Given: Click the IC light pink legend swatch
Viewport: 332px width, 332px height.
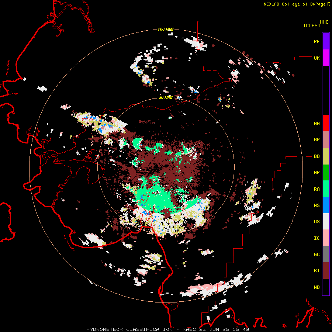Looking at the screenshot, I should [x=326, y=238].
